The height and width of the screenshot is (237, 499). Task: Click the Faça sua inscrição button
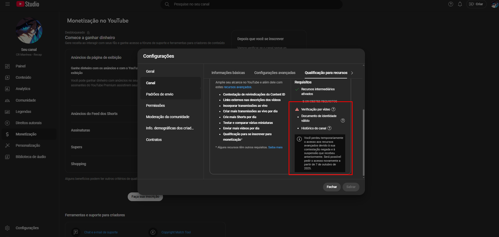pos(145,197)
